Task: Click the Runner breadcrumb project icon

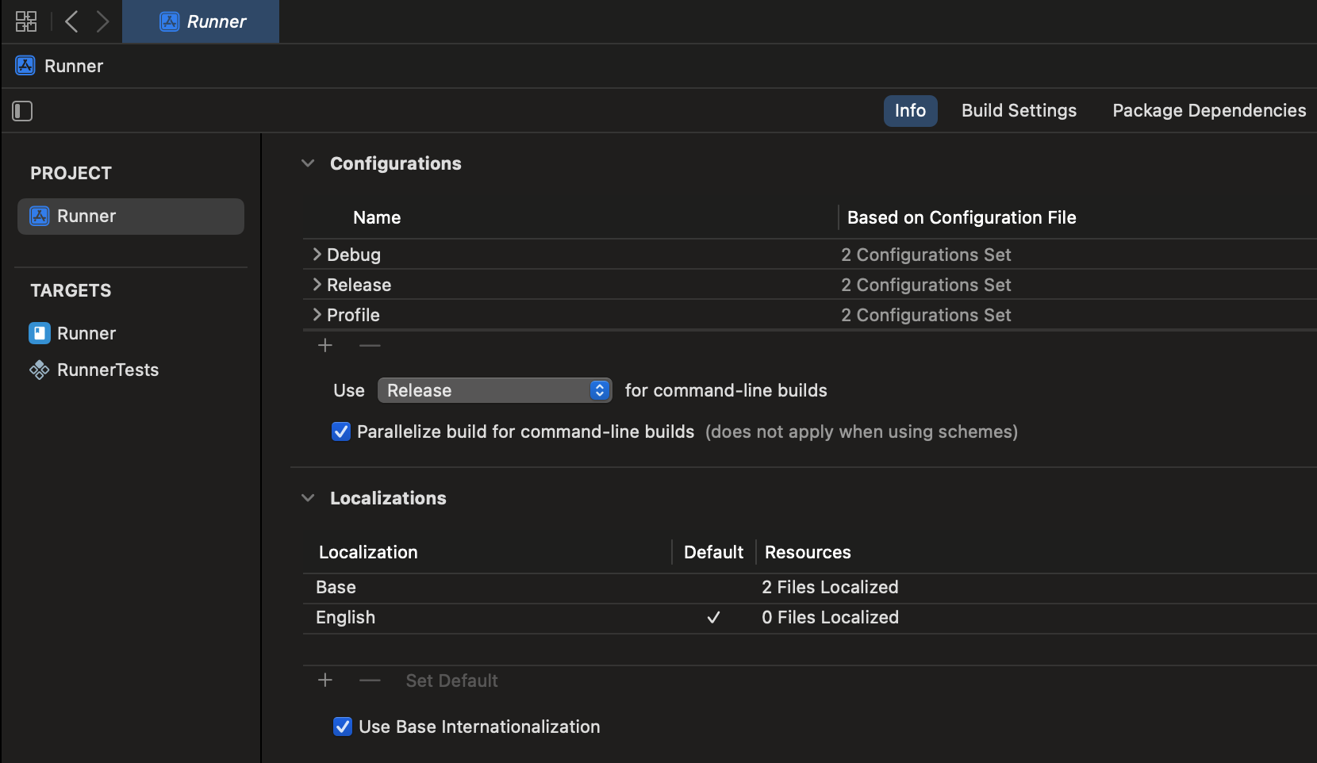Action: (25, 66)
